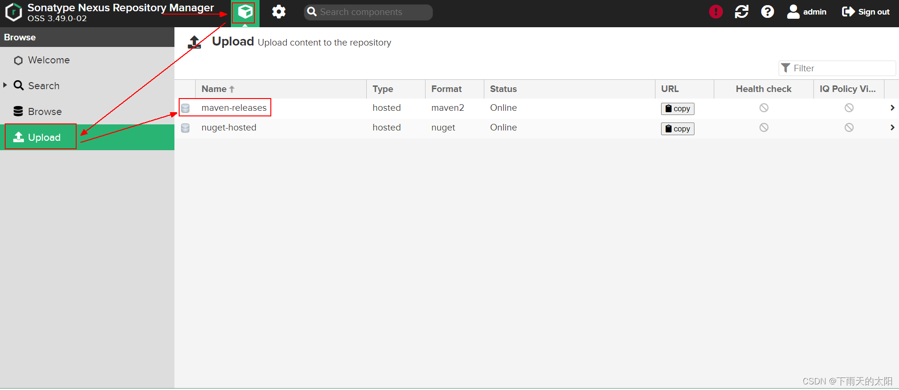Click the Nexus logo hexagon icon
This screenshot has height=390, width=899.
pos(14,12)
